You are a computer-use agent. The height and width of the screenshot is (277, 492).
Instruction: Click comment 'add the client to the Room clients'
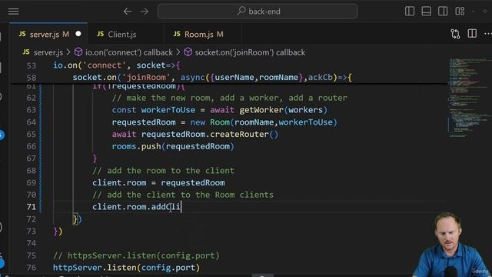coord(183,195)
